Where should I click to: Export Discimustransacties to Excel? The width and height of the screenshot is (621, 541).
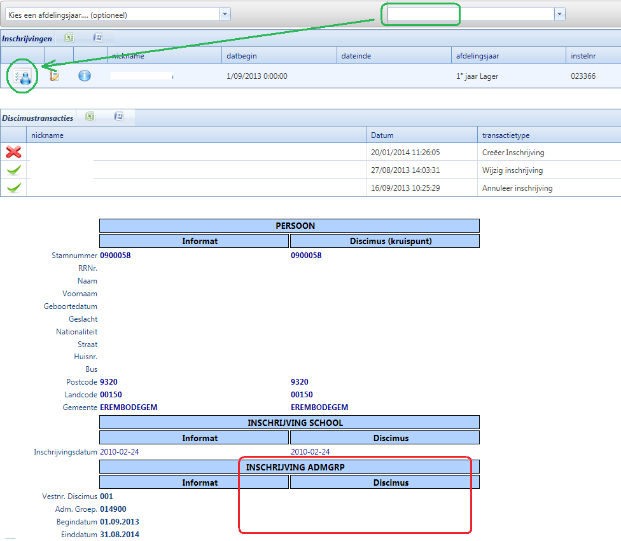point(90,117)
